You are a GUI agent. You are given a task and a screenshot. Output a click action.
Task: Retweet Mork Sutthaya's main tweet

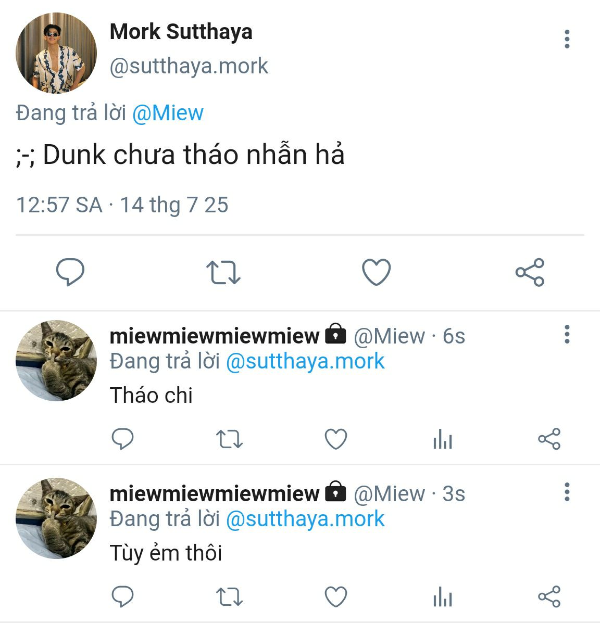[x=223, y=272]
